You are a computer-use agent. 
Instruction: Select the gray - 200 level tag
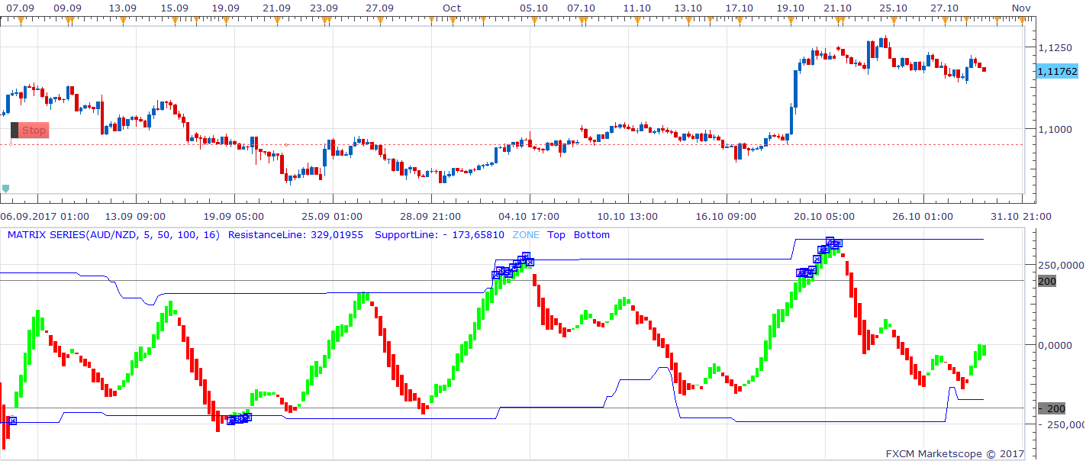click(1052, 408)
